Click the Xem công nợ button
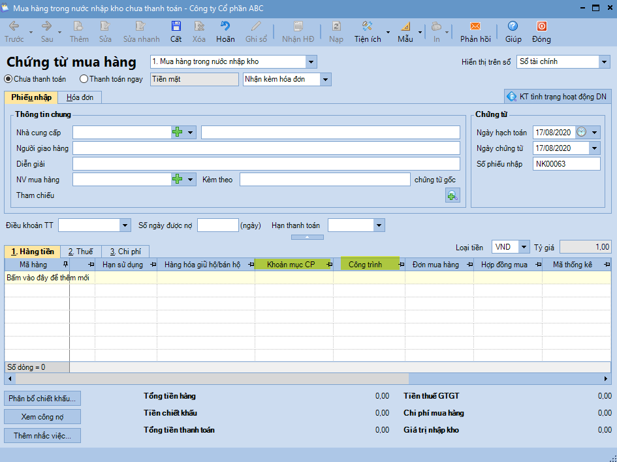The image size is (617, 462). [42, 417]
